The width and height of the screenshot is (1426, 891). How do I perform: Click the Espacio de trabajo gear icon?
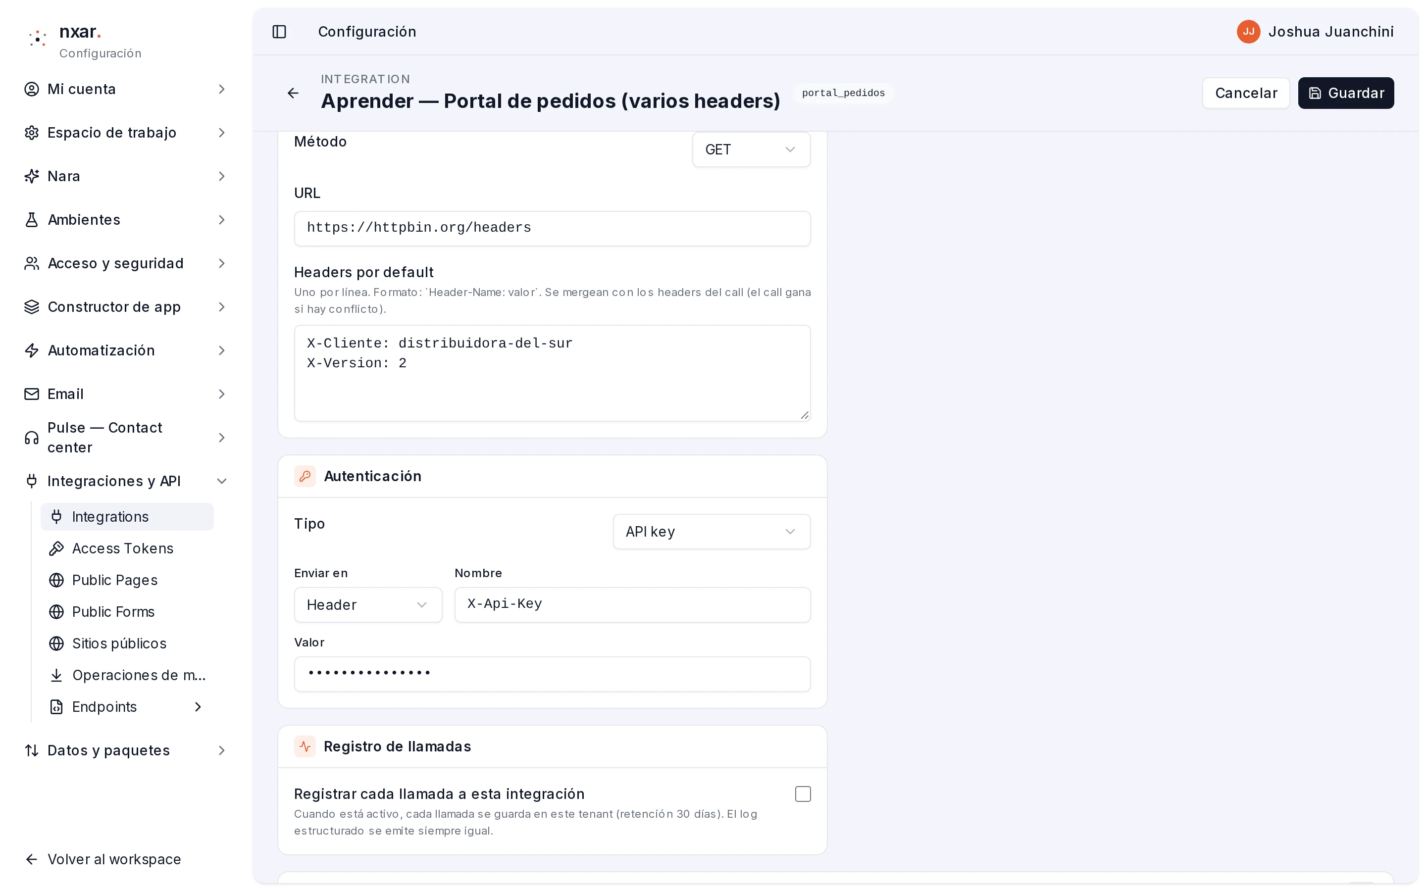point(32,133)
